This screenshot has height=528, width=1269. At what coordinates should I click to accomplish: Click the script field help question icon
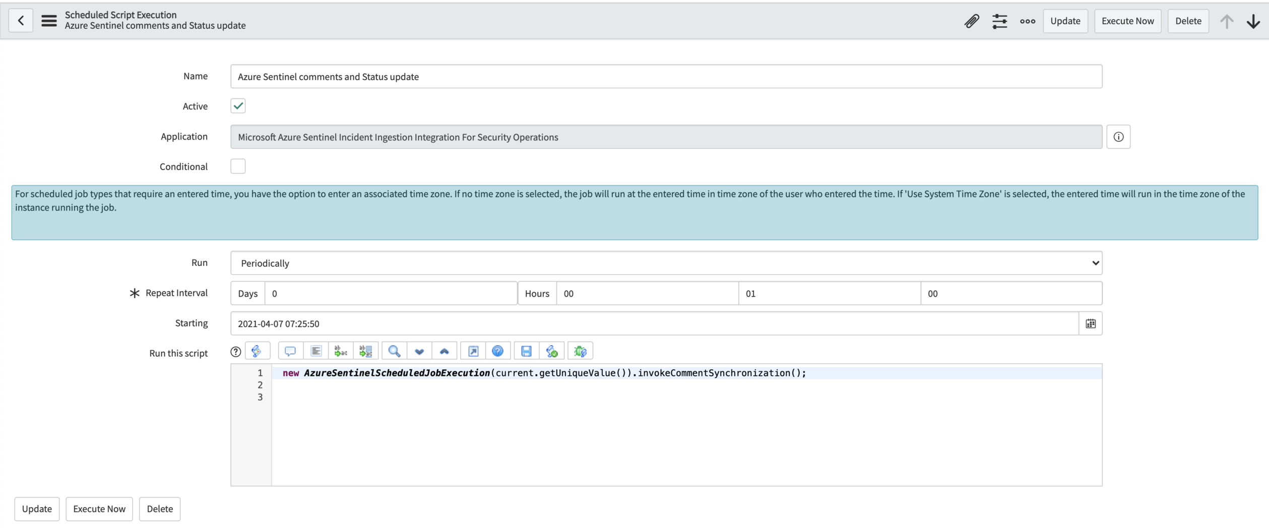[x=235, y=352]
